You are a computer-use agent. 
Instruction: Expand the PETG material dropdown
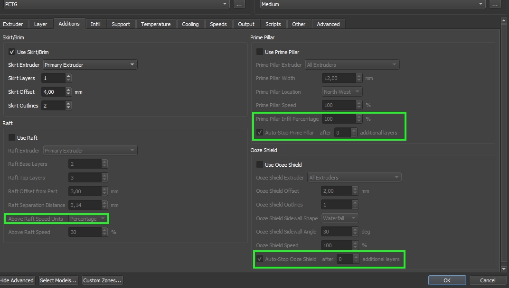click(x=116, y=4)
